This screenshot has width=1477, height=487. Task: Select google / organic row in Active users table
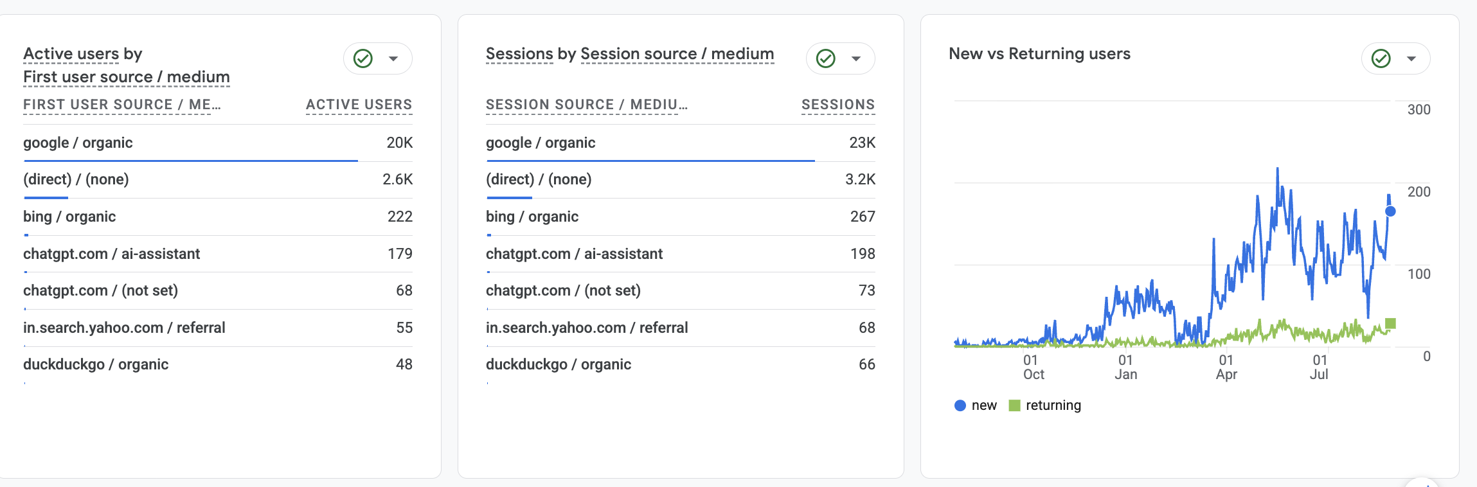point(218,143)
